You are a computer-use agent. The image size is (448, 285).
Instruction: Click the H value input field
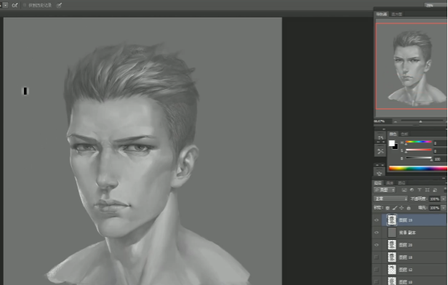point(440,142)
